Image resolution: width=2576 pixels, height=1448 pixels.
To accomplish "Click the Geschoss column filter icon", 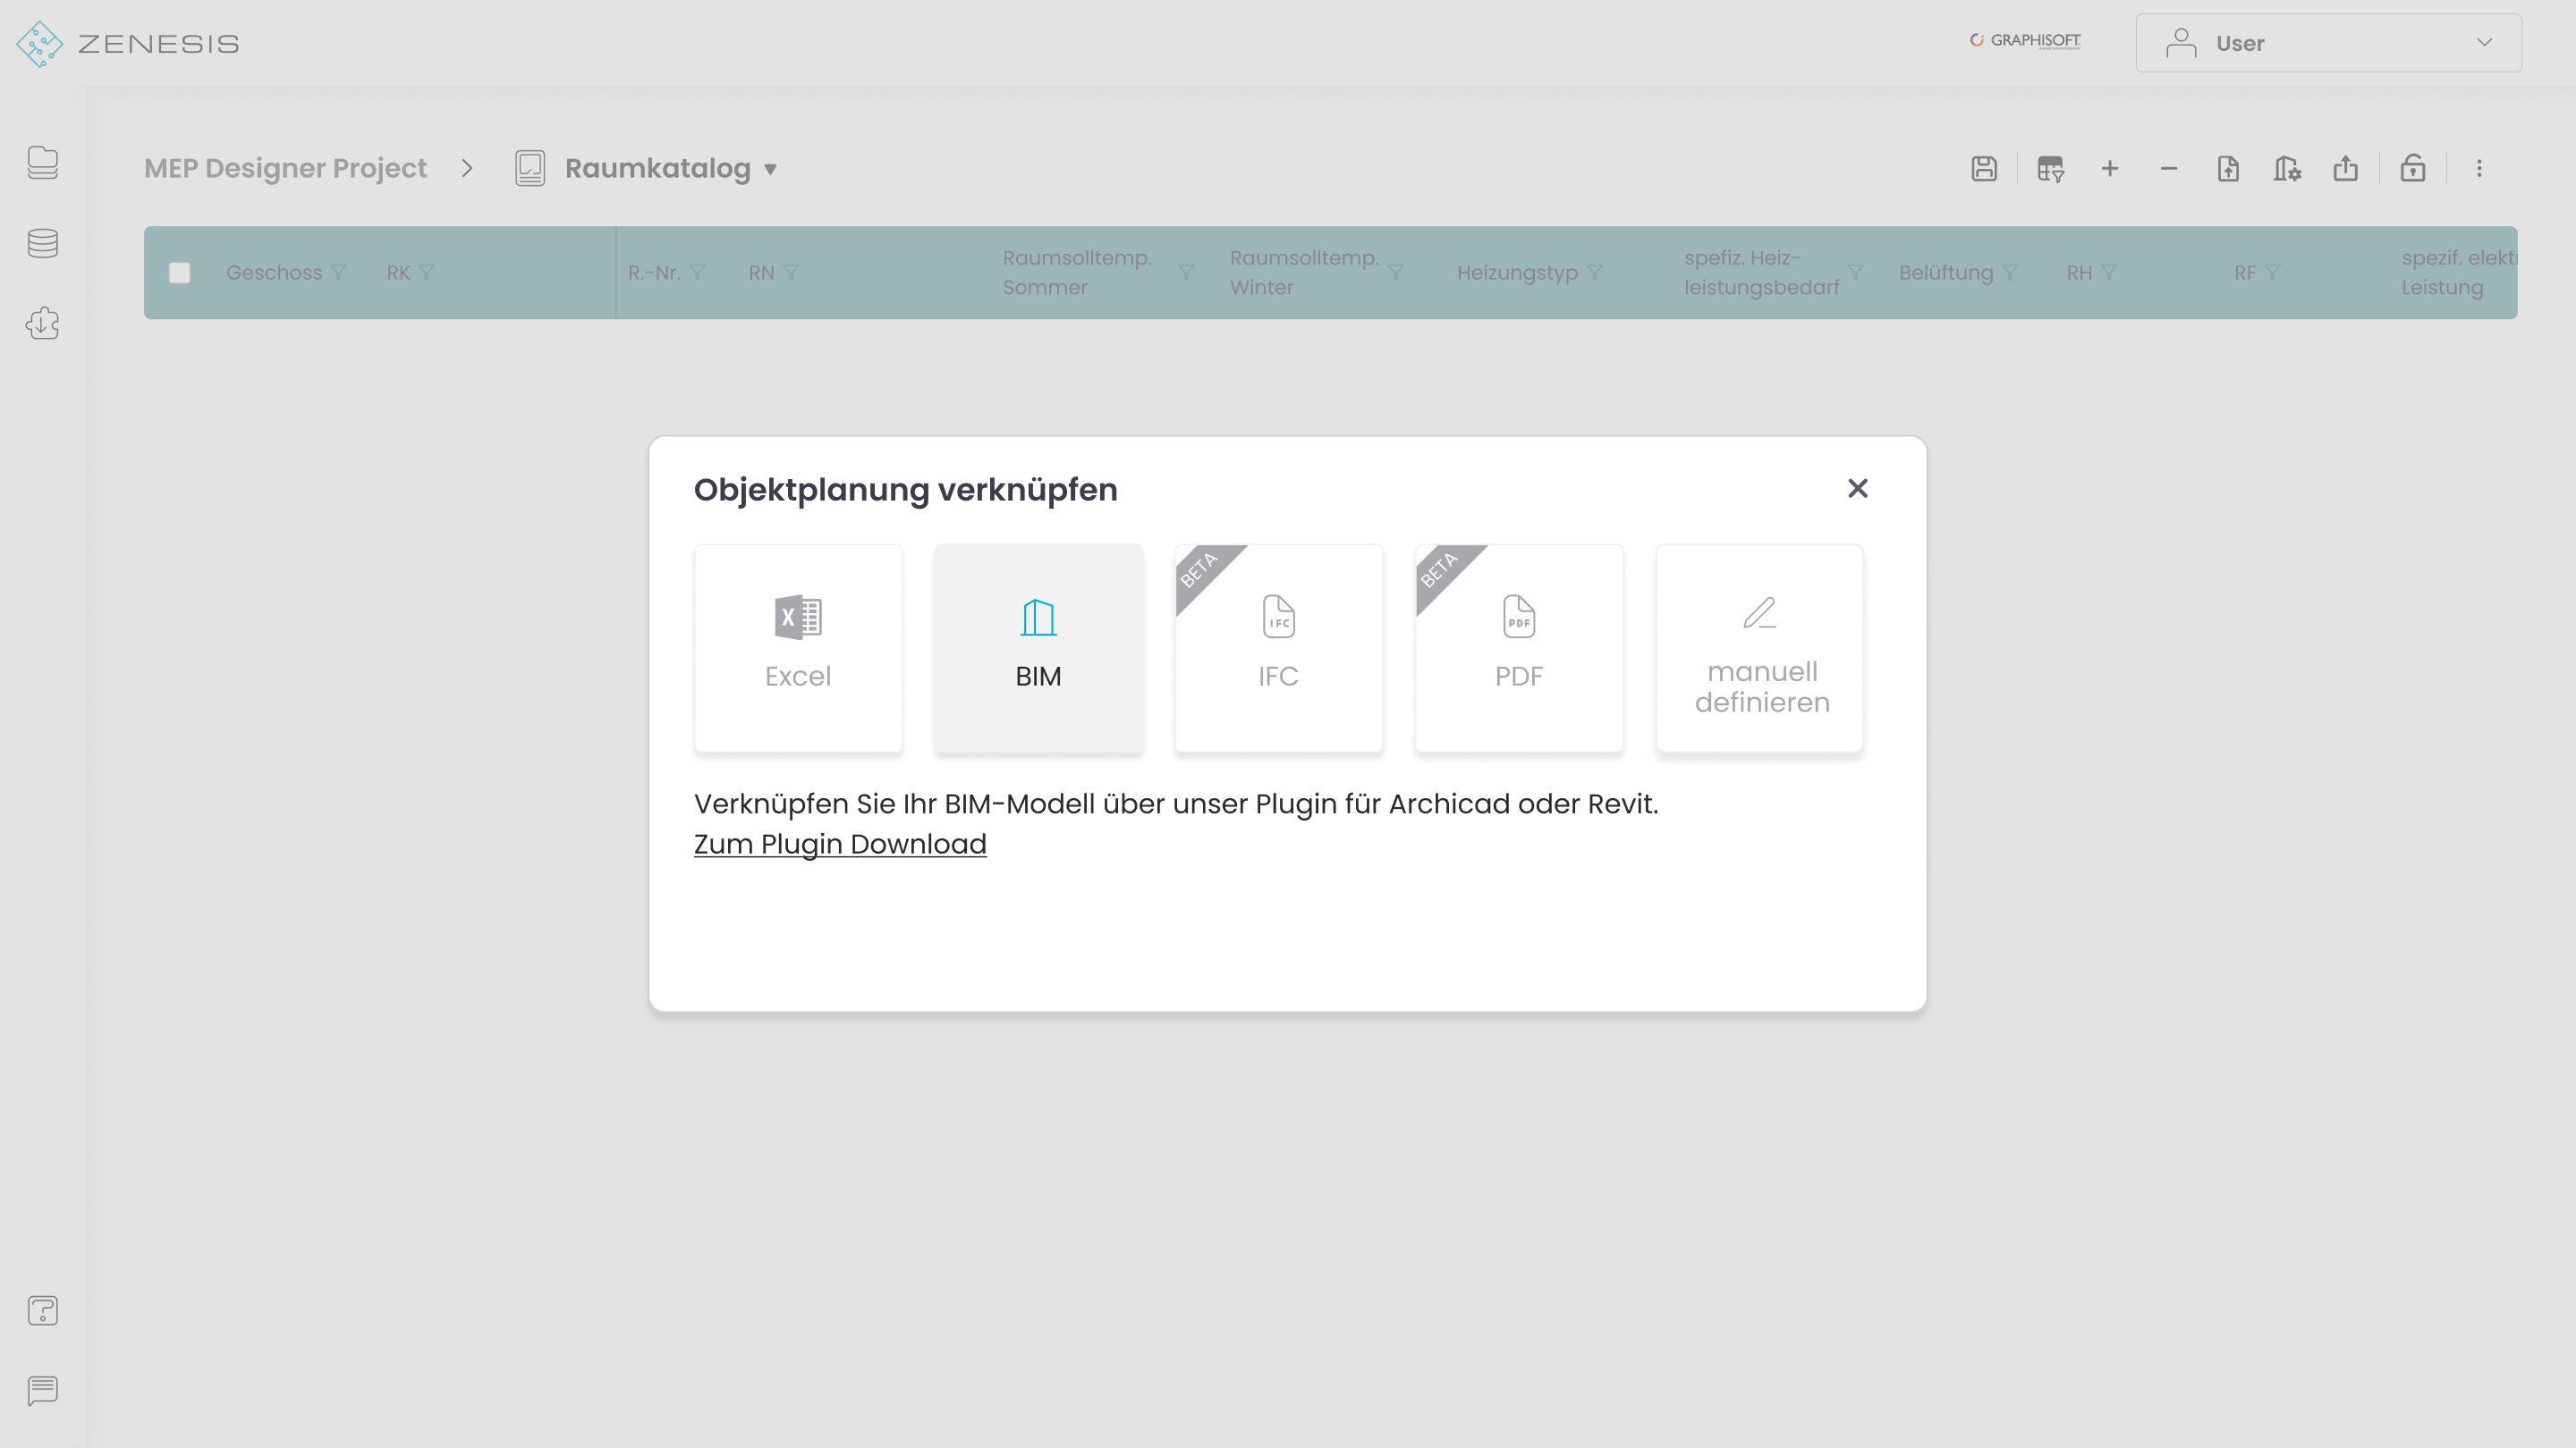I will (x=338, y=273).
